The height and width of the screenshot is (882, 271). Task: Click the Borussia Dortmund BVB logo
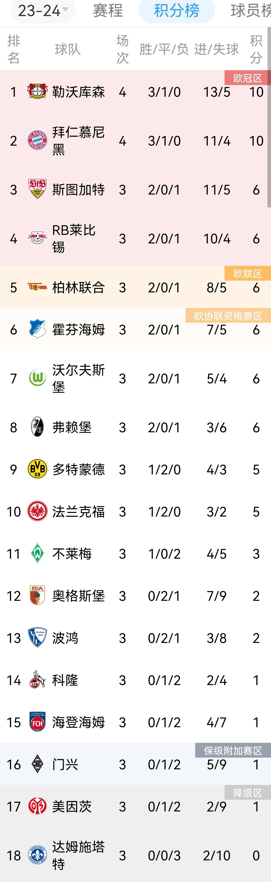coord(37,469)
